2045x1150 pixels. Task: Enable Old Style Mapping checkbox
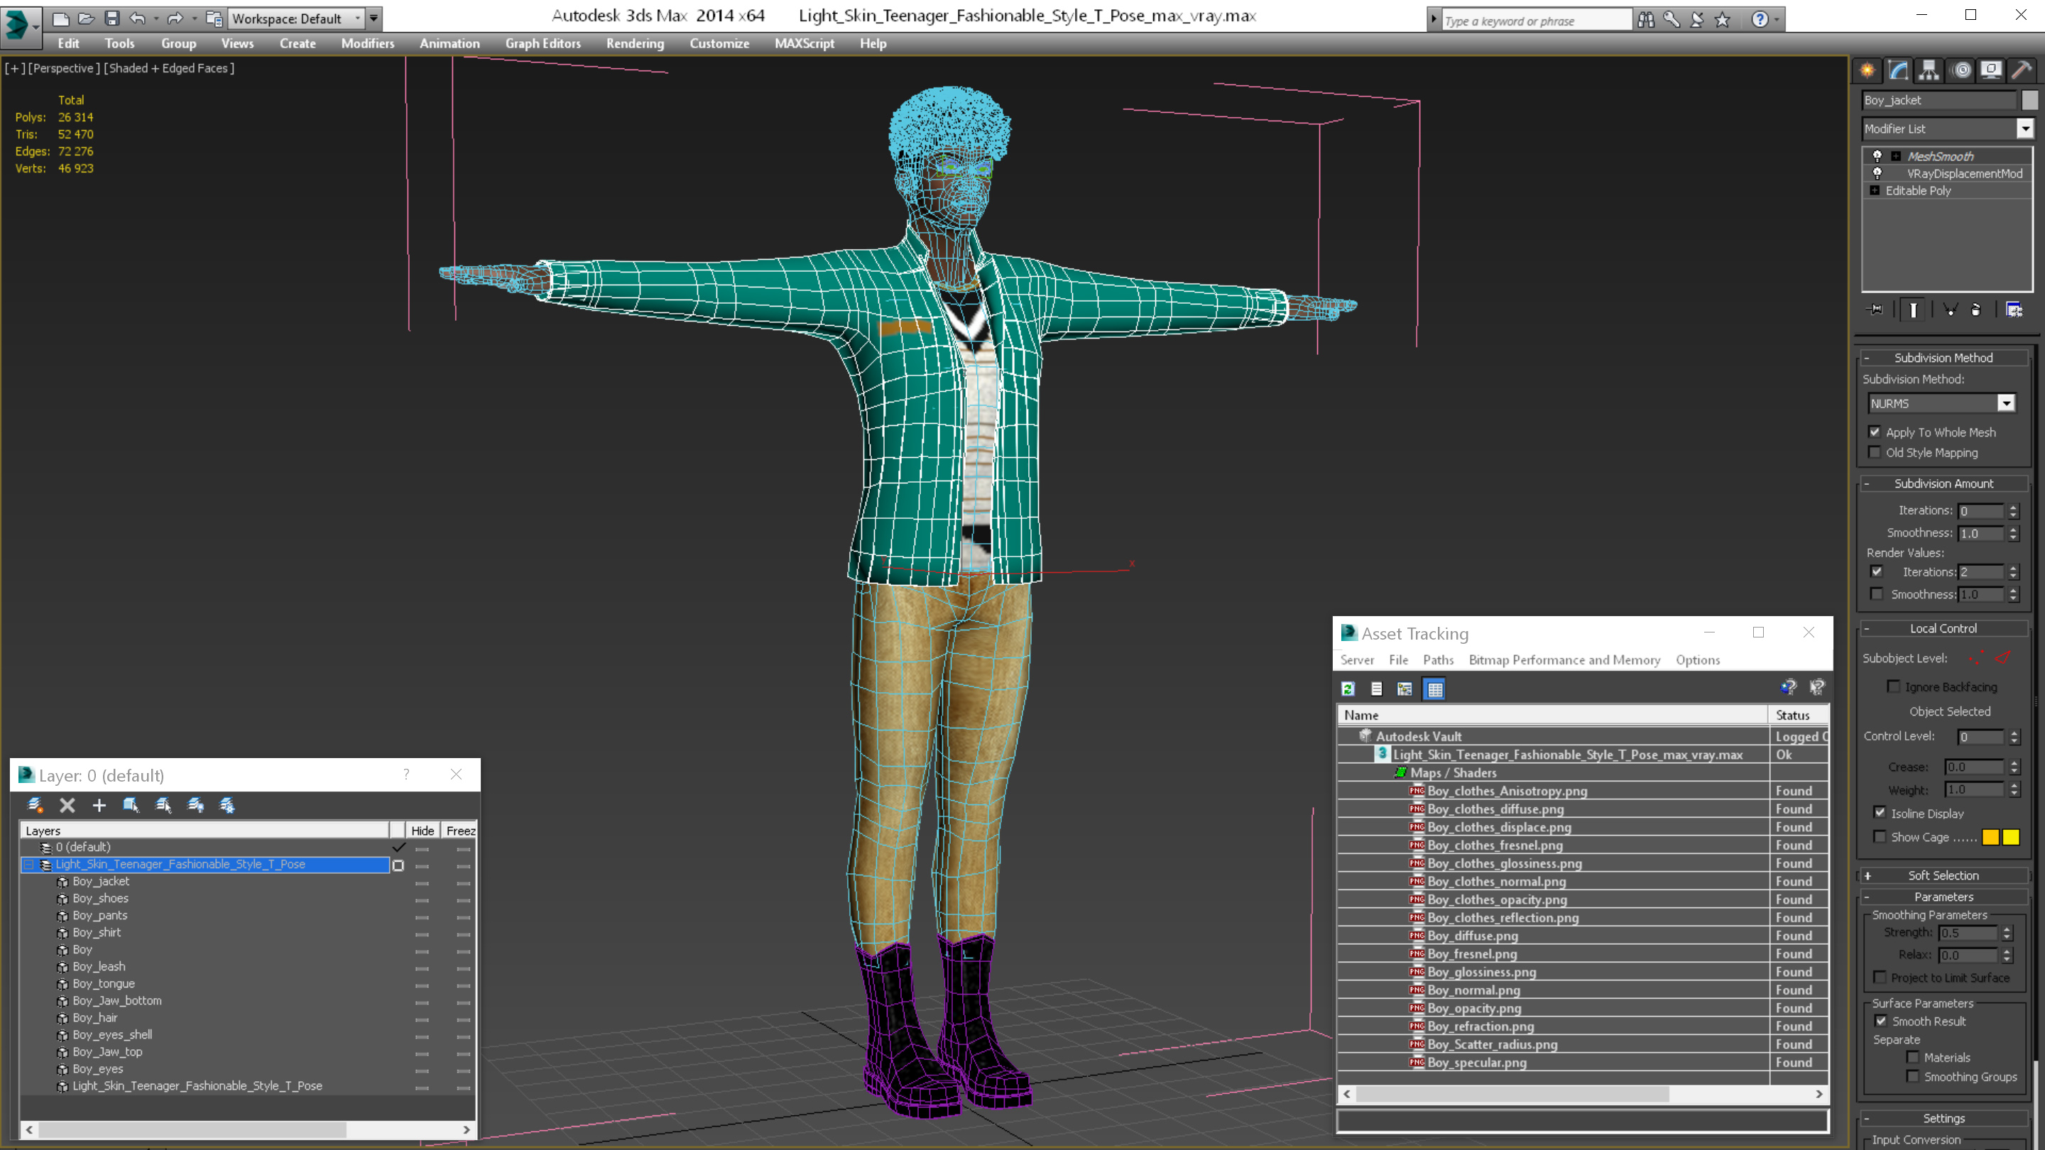click(x=1875, y=452)
